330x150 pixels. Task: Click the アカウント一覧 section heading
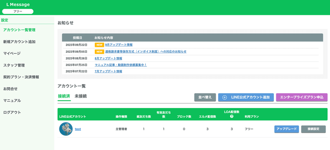tap(71, 86)
